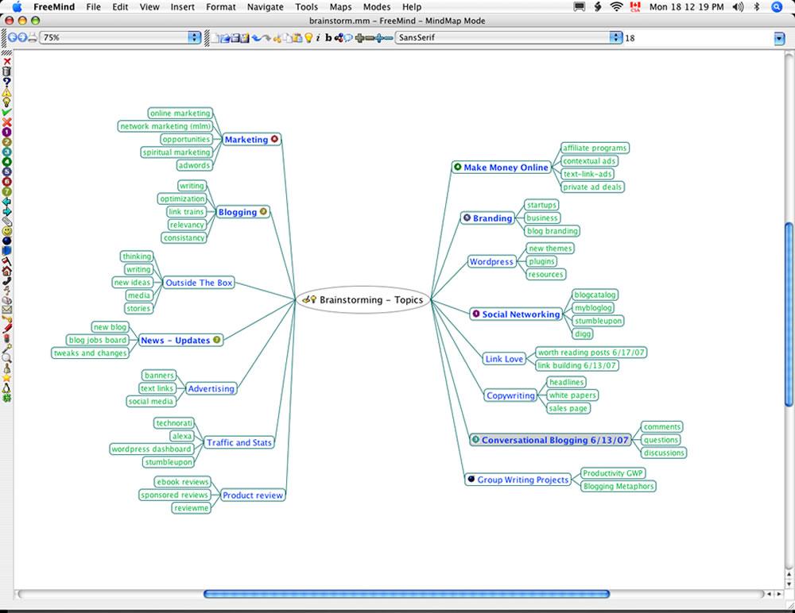This screenshot has width=795, height=613.
Task: Click the red X remove-last-icon button
Action: 6,62
